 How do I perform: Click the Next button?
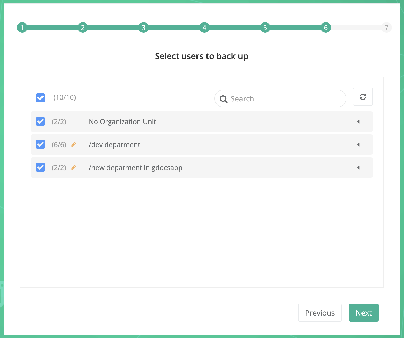(x=364, y=313)
